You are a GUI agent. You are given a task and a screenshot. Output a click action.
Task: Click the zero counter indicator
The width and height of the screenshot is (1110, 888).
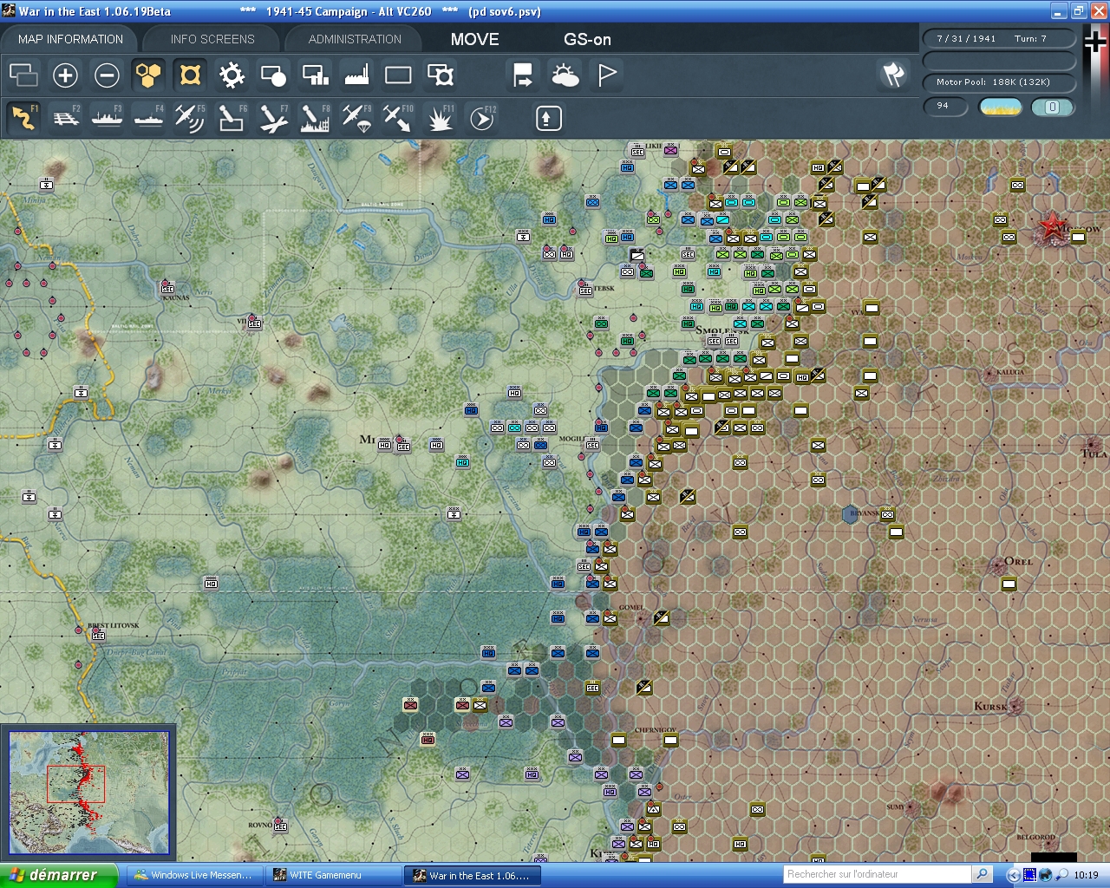[x=1053, y=107]
